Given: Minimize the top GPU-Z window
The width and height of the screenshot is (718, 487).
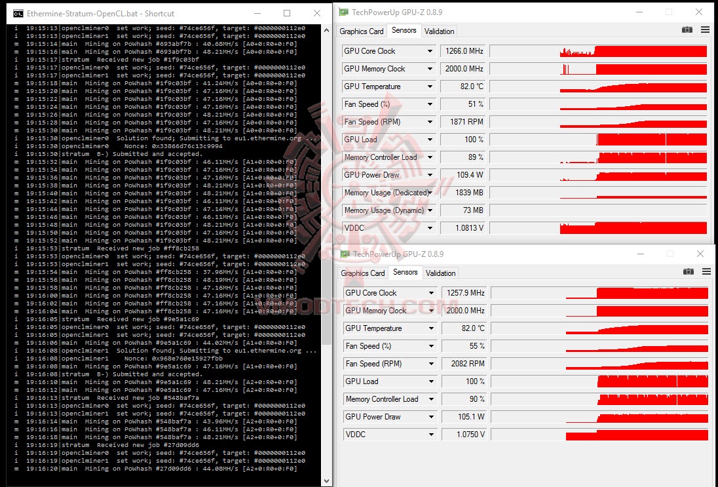Looking at the screenshot, I should [x=639, y=12].
